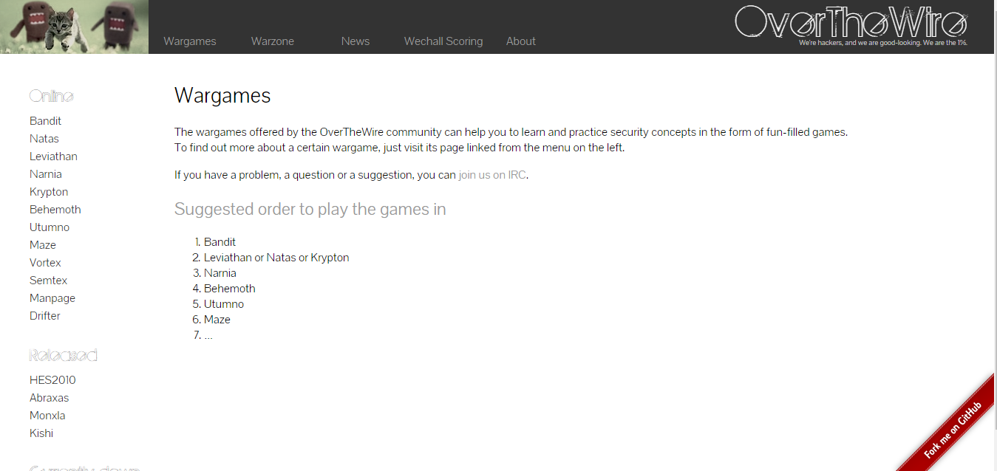The width and height of the screenshot is (997, 471).
Task: Click the OverTheWire logo
Action: (x=851, y=21)
